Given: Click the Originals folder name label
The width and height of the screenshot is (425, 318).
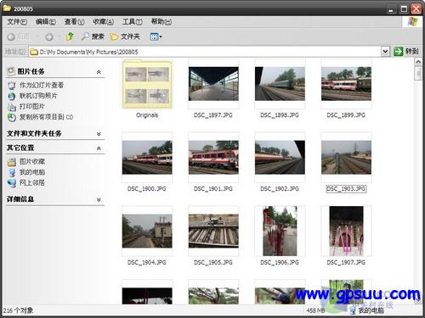Looking at the screenshot, I should pos(147,115).
